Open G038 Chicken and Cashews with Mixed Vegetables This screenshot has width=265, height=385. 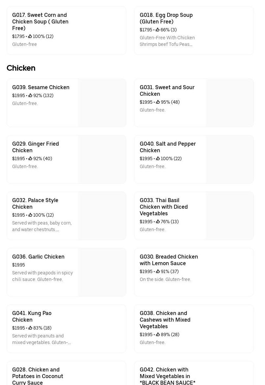click(165, 320)
